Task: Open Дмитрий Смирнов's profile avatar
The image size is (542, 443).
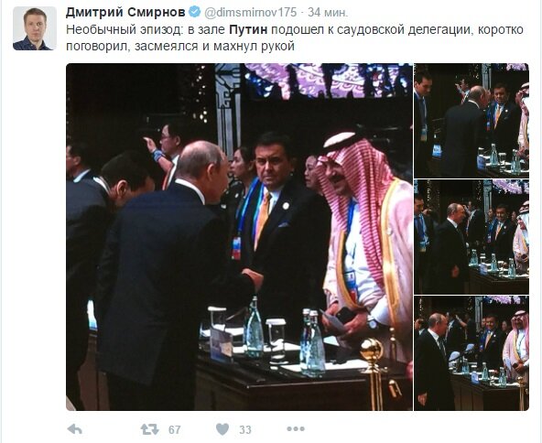Action: (35, 28)
